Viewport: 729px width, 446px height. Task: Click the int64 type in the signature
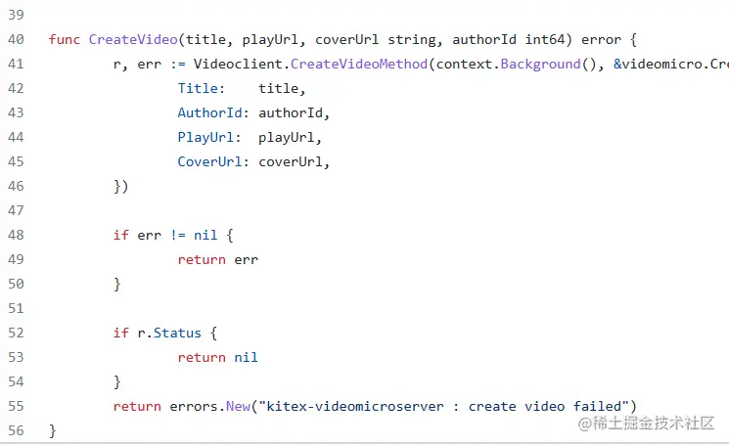[x=544, y=39]
